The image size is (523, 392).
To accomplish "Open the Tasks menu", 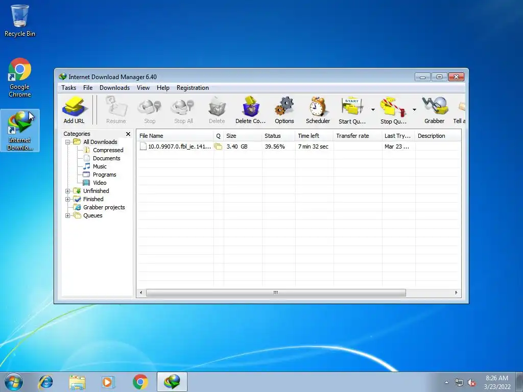I will click(69, 88).
